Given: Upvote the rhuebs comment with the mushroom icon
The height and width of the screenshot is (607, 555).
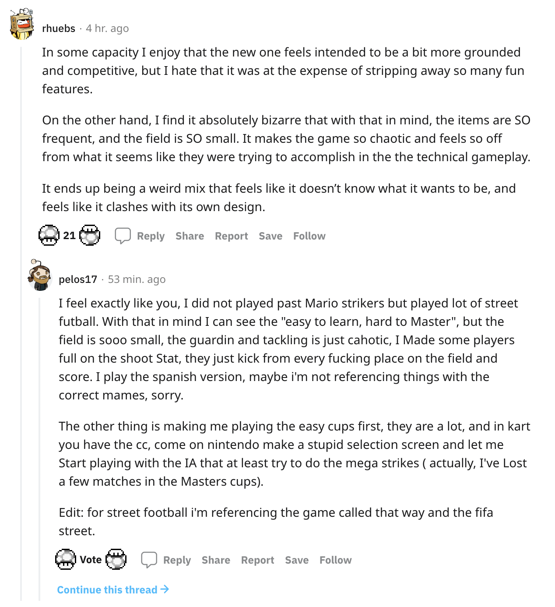Looking at the screenshot, I should (x=49, y=236).
